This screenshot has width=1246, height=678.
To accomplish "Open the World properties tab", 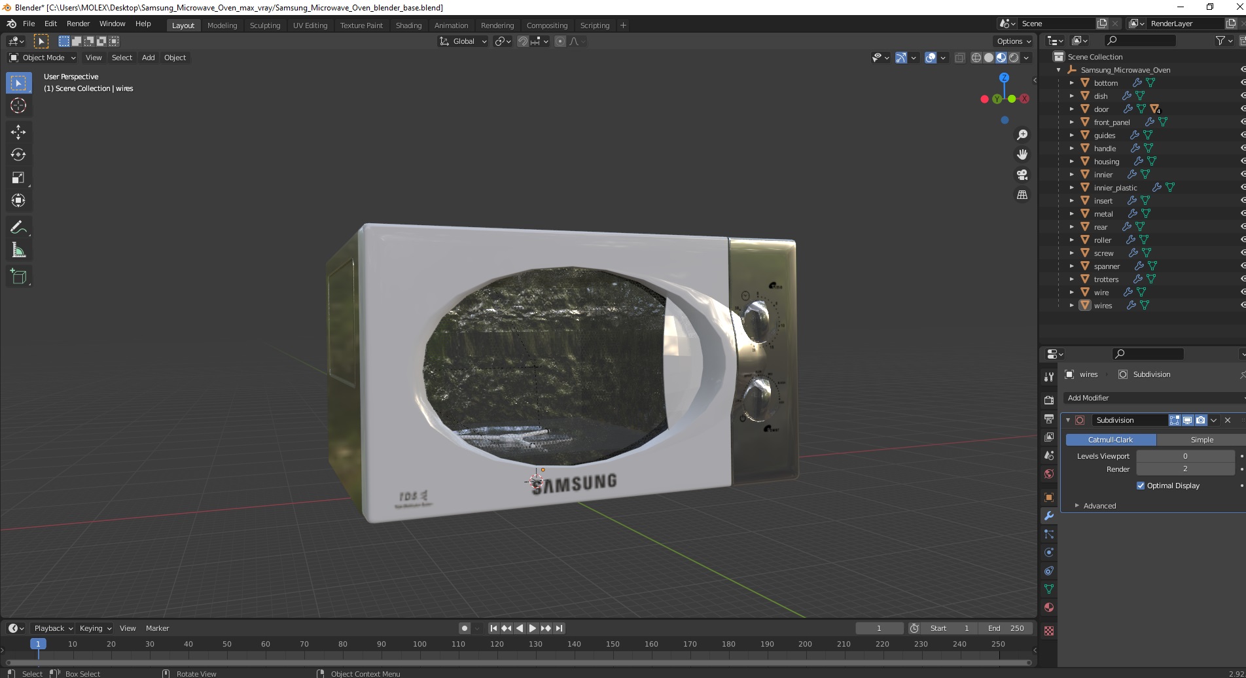I will [x=1049, y=474].
